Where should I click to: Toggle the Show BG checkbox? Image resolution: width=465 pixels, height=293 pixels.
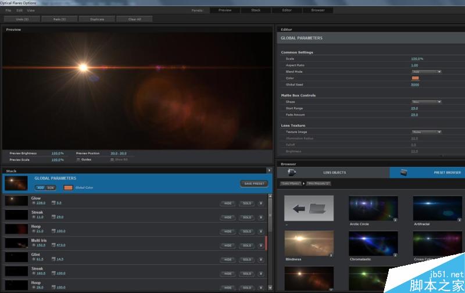tap(112, 159)
